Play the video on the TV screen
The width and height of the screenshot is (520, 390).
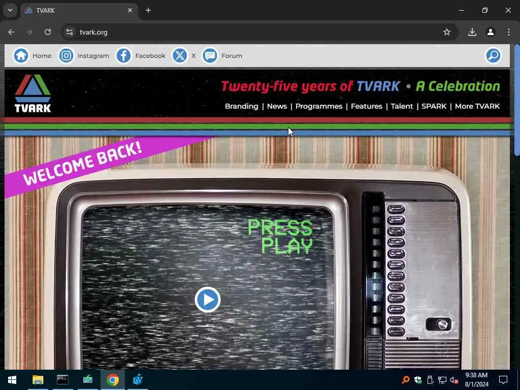click(208, 300)
